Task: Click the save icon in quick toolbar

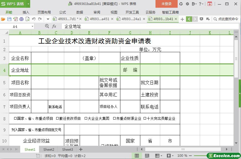Action: [x=9, y=19]
